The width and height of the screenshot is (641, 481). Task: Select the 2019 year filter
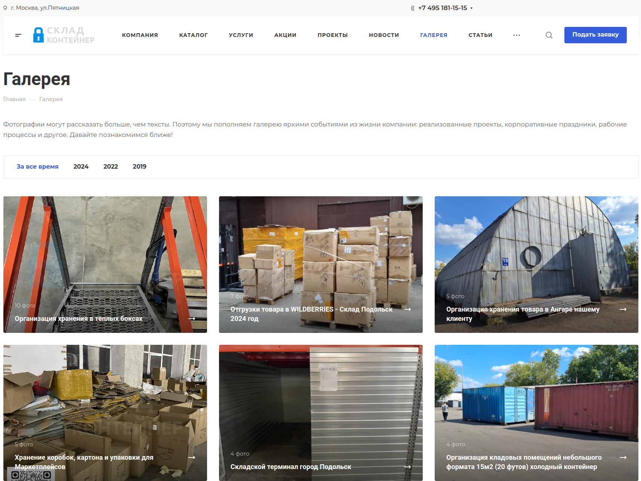point(139,166)
